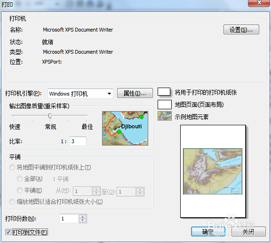The width and height of the screenshot is (271, 243).
Task: Increase 打印份数 copies with up arrow
Action: click(83, 217)
